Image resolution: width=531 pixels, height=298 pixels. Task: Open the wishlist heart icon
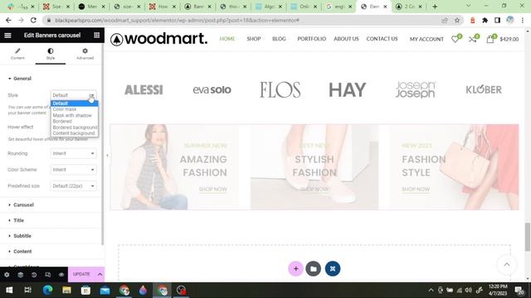pos(455,39)
